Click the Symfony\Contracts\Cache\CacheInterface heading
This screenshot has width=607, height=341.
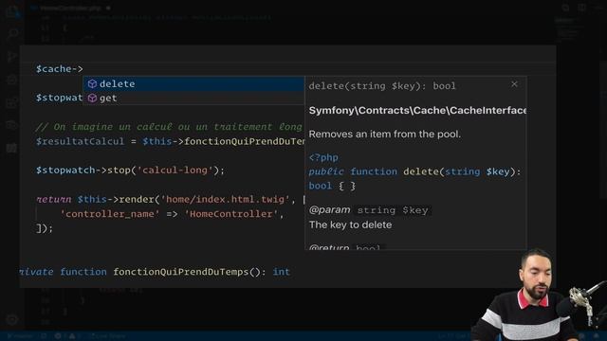[417, 111]
